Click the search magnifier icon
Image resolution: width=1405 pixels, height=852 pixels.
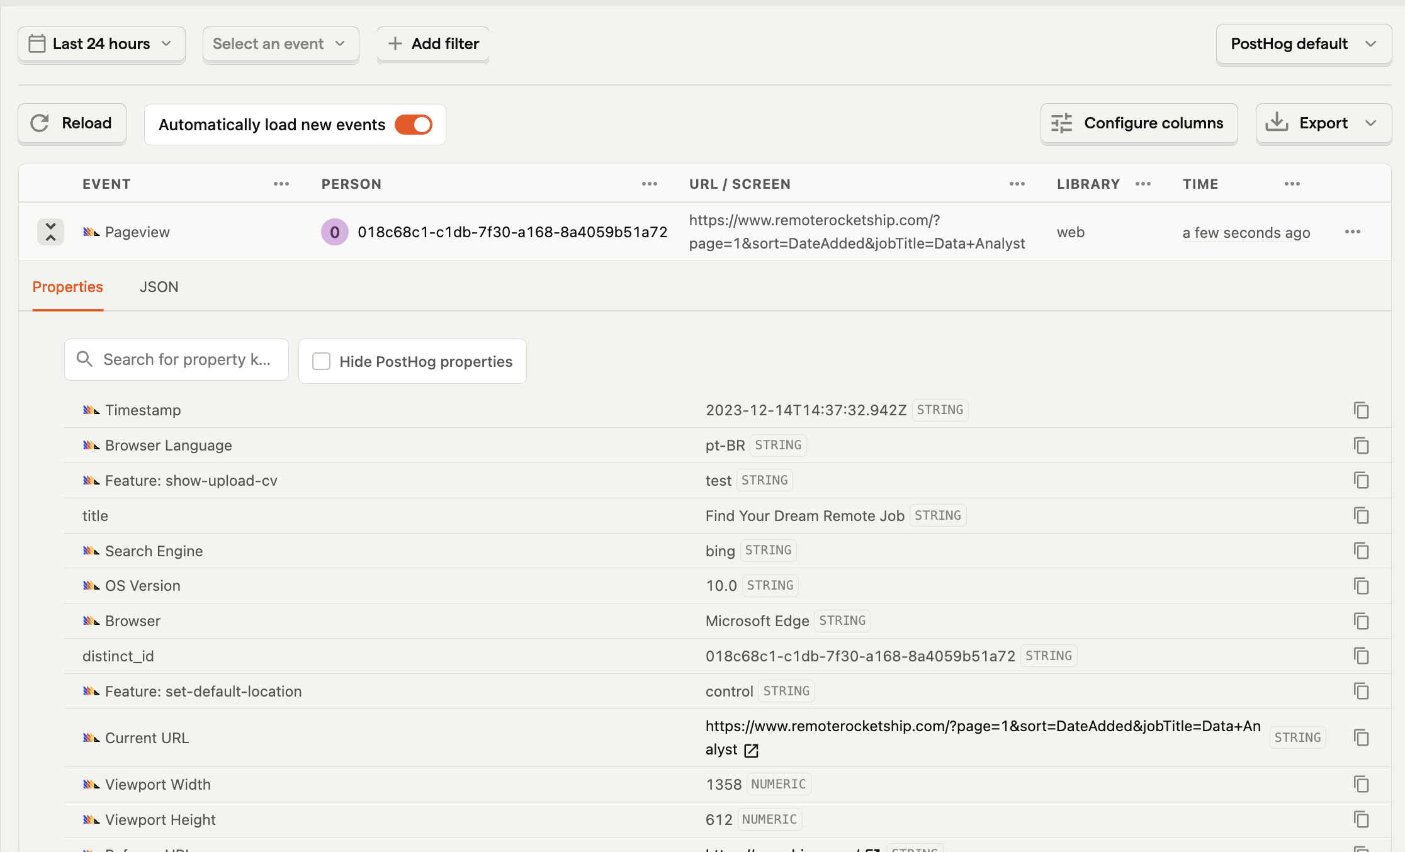[84, 359]
